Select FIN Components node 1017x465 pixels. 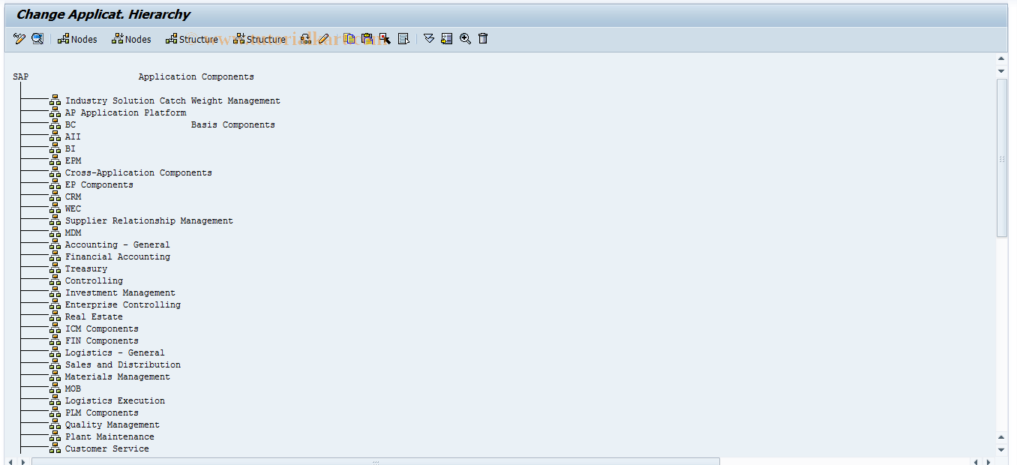coord(102,340)
